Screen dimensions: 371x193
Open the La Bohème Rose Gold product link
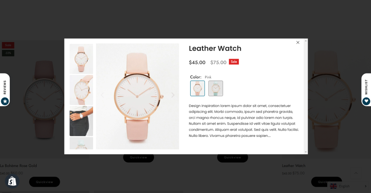coord(18,165)
